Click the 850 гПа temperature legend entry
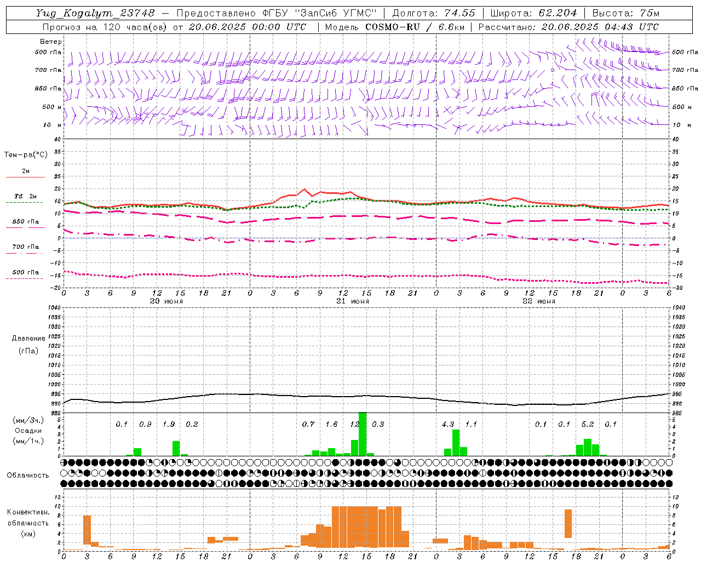Viewport: 701px width, 561px height. tap(25, 222)
